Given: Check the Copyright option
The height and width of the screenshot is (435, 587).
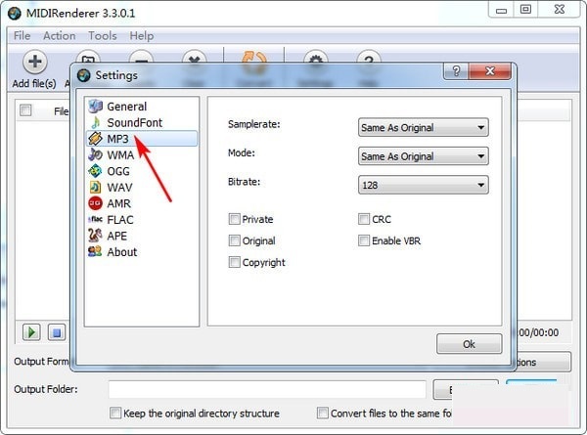Looking at the screenshot, I should (234, 262).
